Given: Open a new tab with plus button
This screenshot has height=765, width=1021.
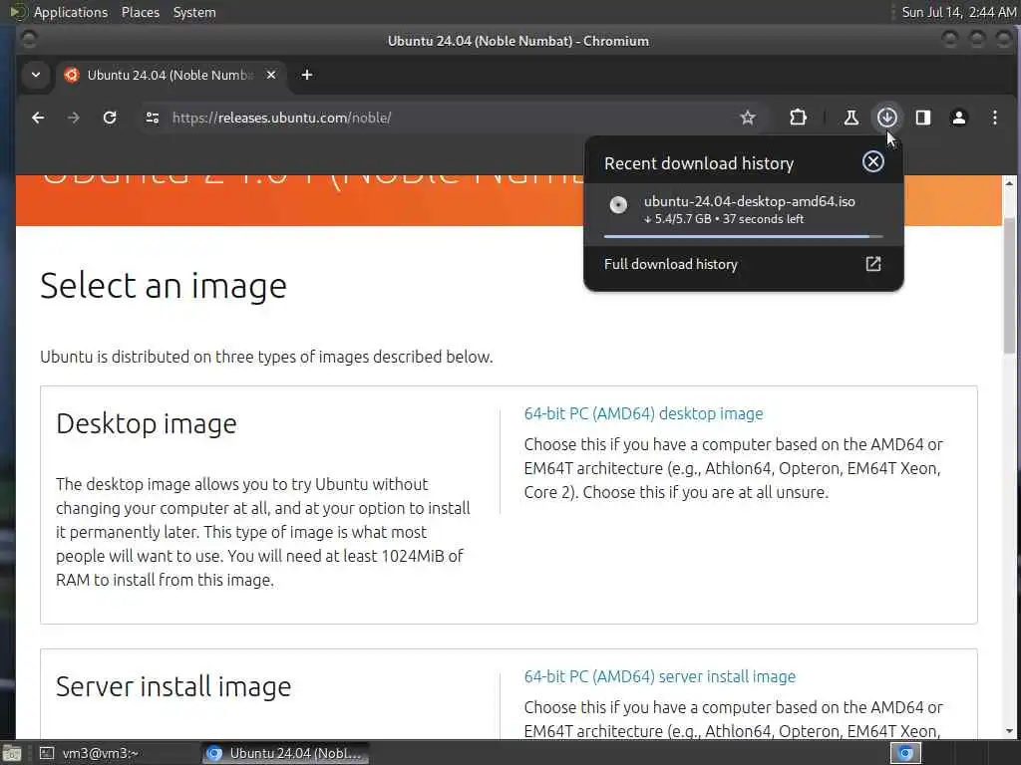Looking at the screenshot, I should (307, 75).
